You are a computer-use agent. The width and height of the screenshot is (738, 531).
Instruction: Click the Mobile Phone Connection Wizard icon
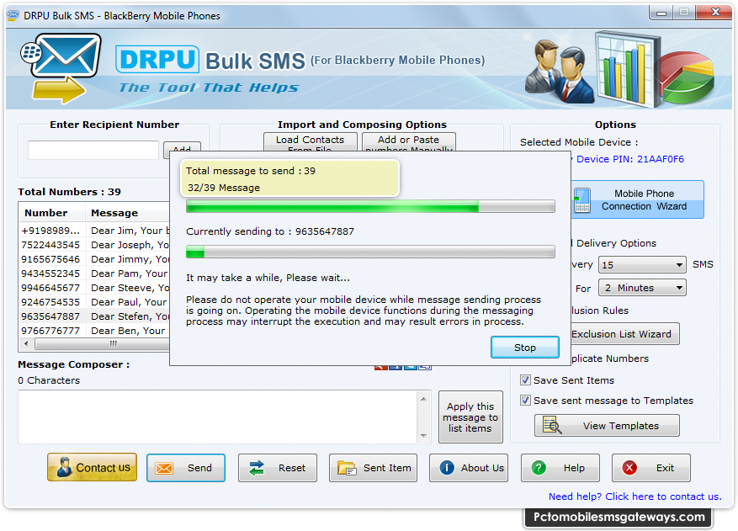(582, 200)
